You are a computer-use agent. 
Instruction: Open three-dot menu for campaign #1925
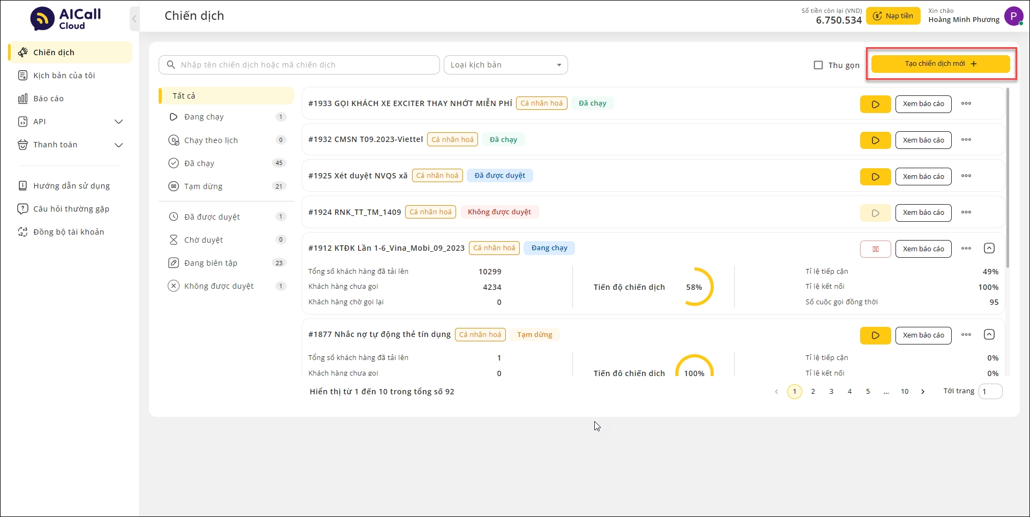[x=966, y=176]
